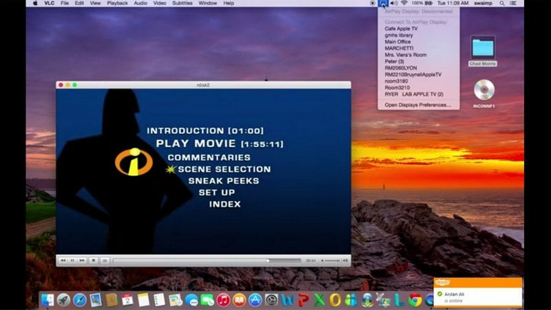
Task: Open INDEX in the DVD menu
Action: (x=225, y=204)
